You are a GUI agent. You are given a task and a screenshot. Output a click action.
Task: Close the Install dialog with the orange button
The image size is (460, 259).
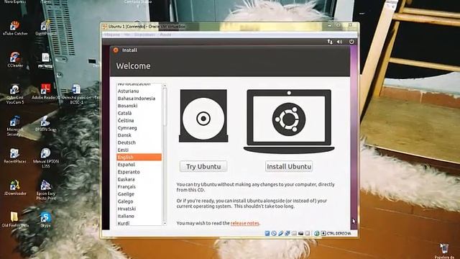click(116, 50)
